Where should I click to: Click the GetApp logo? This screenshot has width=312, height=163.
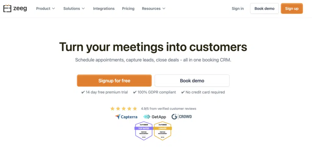(x=154, y=117)
